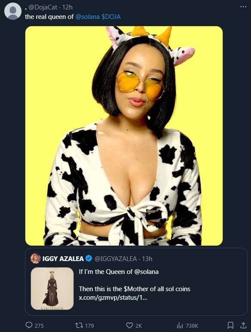Open the @DojaCat handle
Viewport: 251px width, 332px height.
pyautogui.click(x=43, y=7)
